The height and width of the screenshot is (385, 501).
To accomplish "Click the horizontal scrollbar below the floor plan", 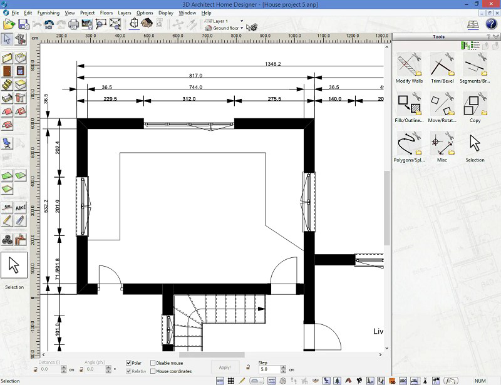I will coord(213,355).
